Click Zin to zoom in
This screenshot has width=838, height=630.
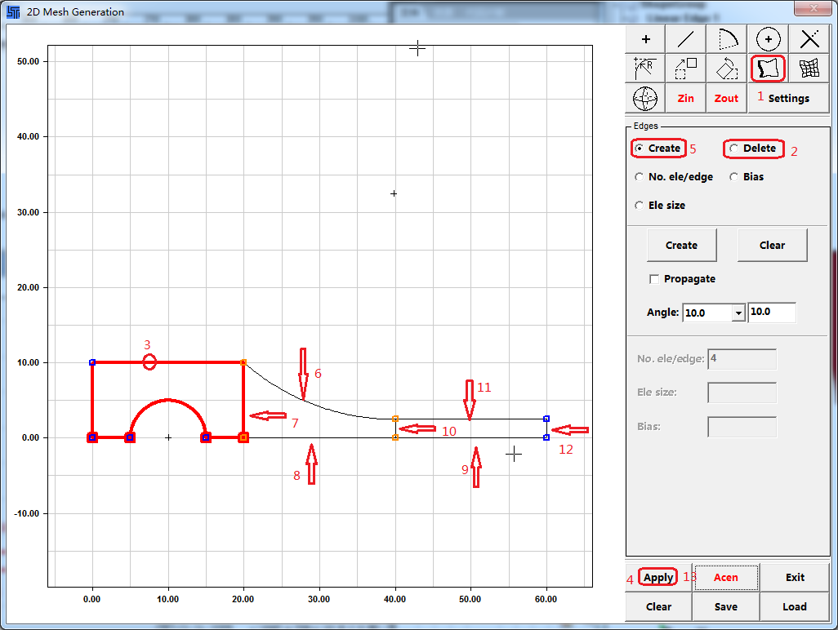coord(686,98)
